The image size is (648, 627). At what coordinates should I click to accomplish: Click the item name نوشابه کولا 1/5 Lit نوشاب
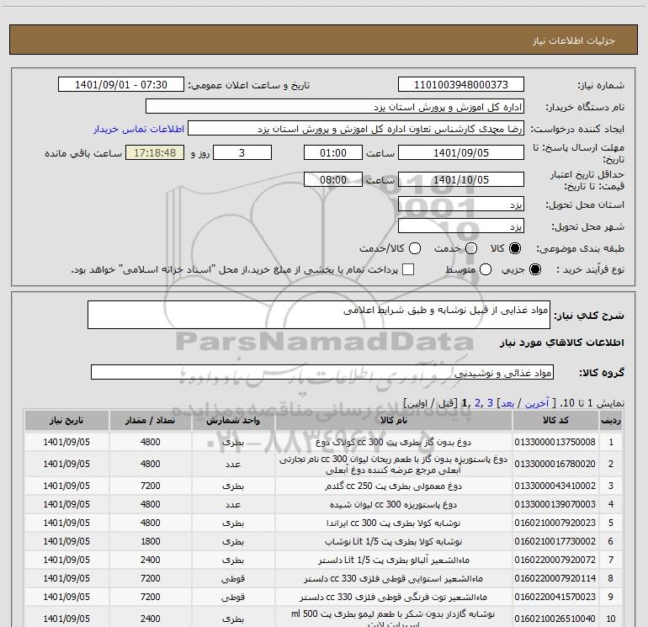(x=394, y=541)
